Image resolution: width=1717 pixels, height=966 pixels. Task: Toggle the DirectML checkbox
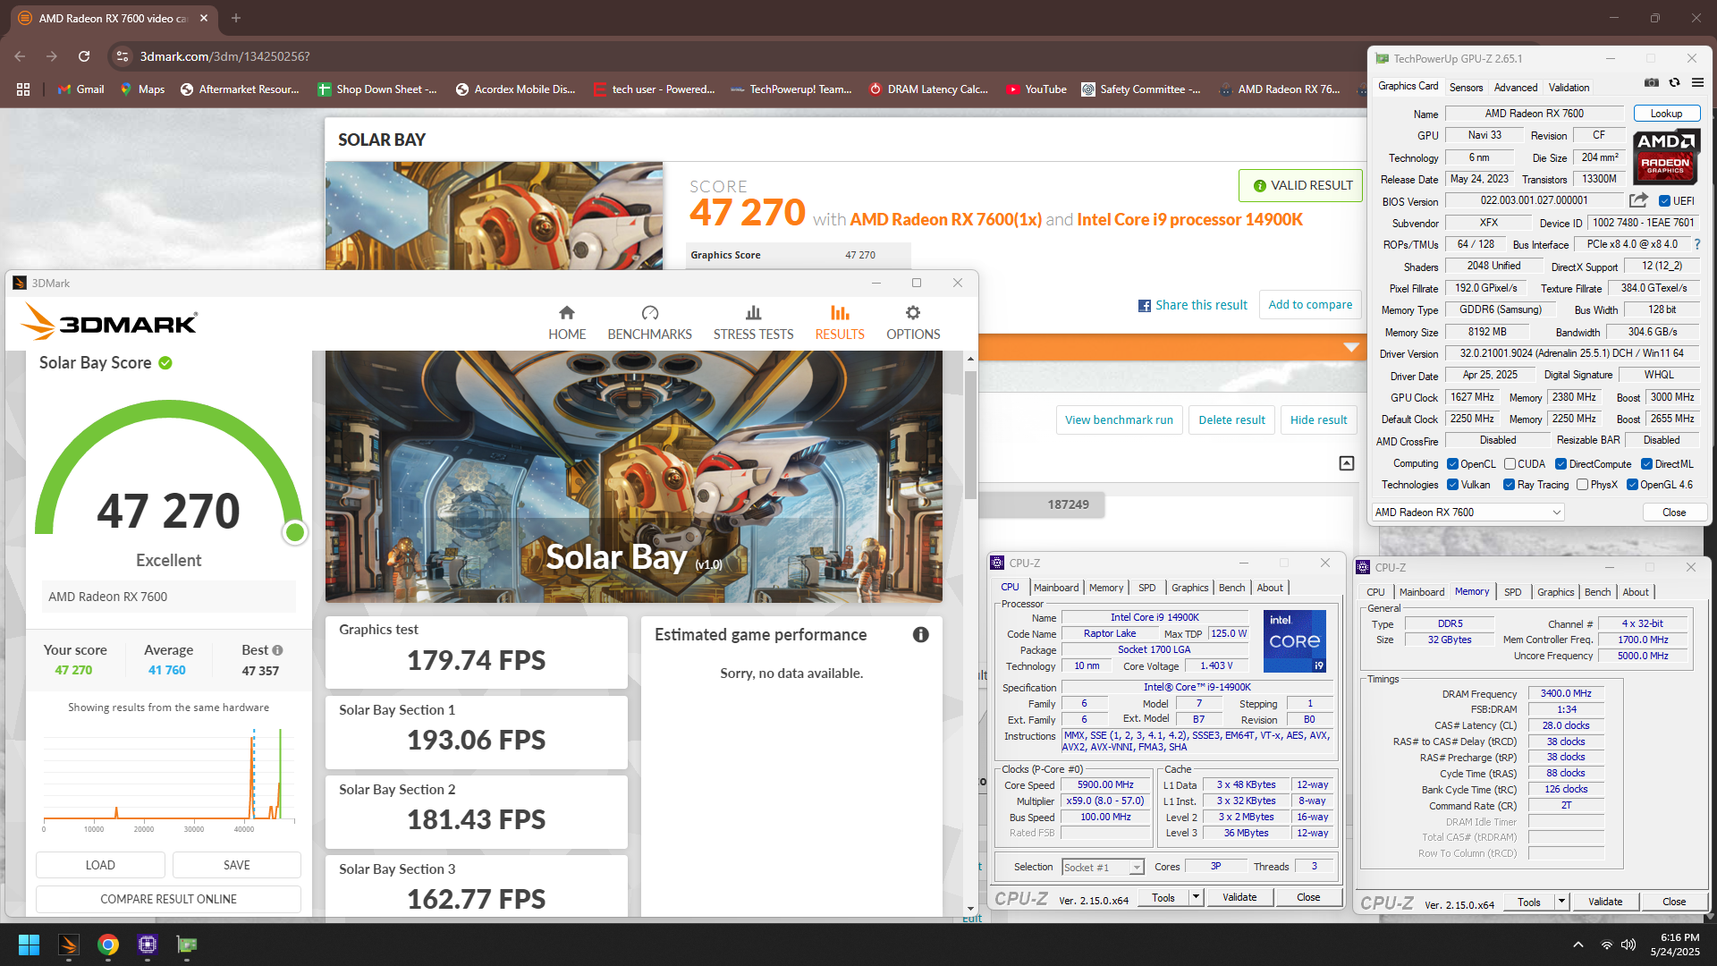click(x=1646, y=464)
